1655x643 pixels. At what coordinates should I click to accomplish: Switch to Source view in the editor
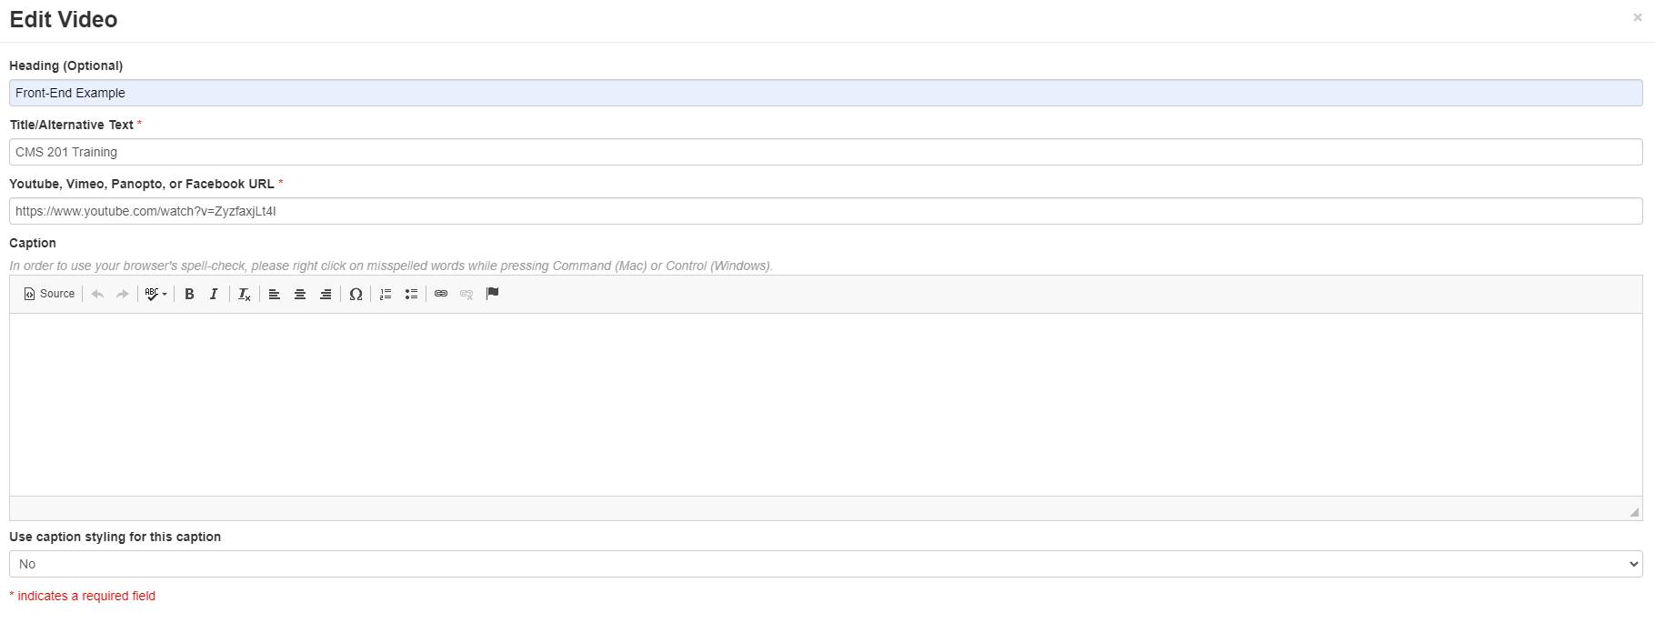point(49,294)
